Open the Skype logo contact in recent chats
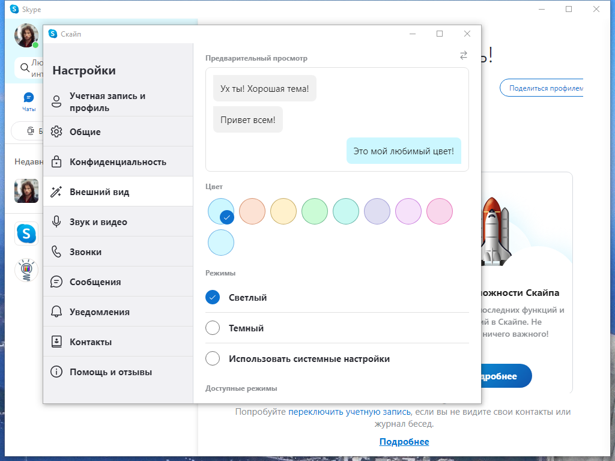The height and width of the screenshot is (461, 615). [x=26, y=234]
